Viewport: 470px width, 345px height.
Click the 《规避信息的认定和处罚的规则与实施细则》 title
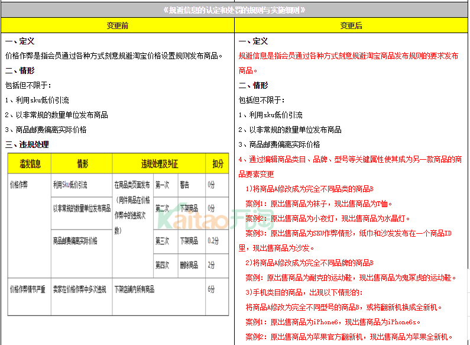click(x=234, y=10)
